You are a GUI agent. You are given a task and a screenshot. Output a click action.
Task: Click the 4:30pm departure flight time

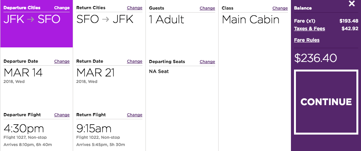tap(24, 129)
